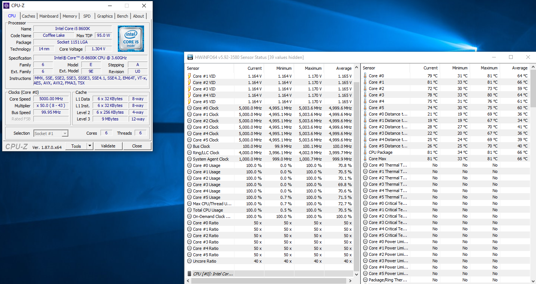This screenshot has width=536, height=284.
Task: Click the Current column header in right pane
Action: pyautogui.click(x=425, y=68)
